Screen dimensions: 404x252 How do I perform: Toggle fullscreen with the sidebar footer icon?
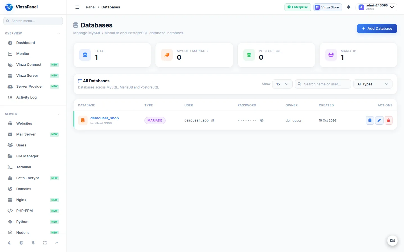(x=45, y=243)
